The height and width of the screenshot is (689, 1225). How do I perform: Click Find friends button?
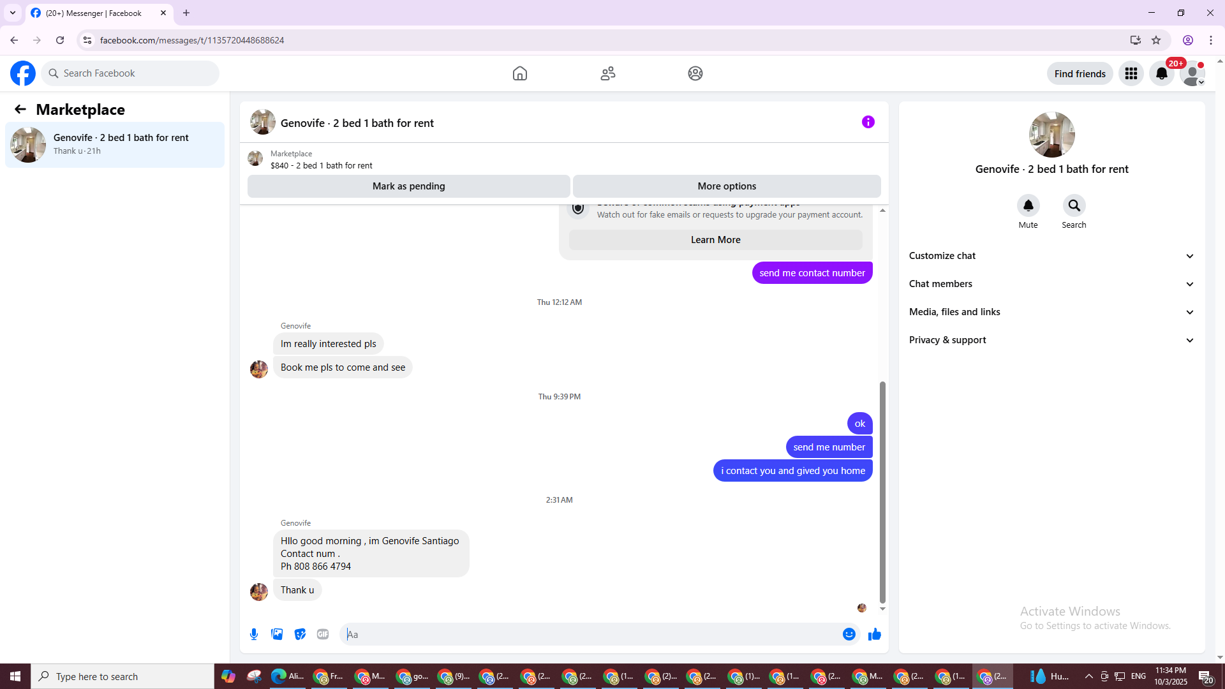point(1080,73)
